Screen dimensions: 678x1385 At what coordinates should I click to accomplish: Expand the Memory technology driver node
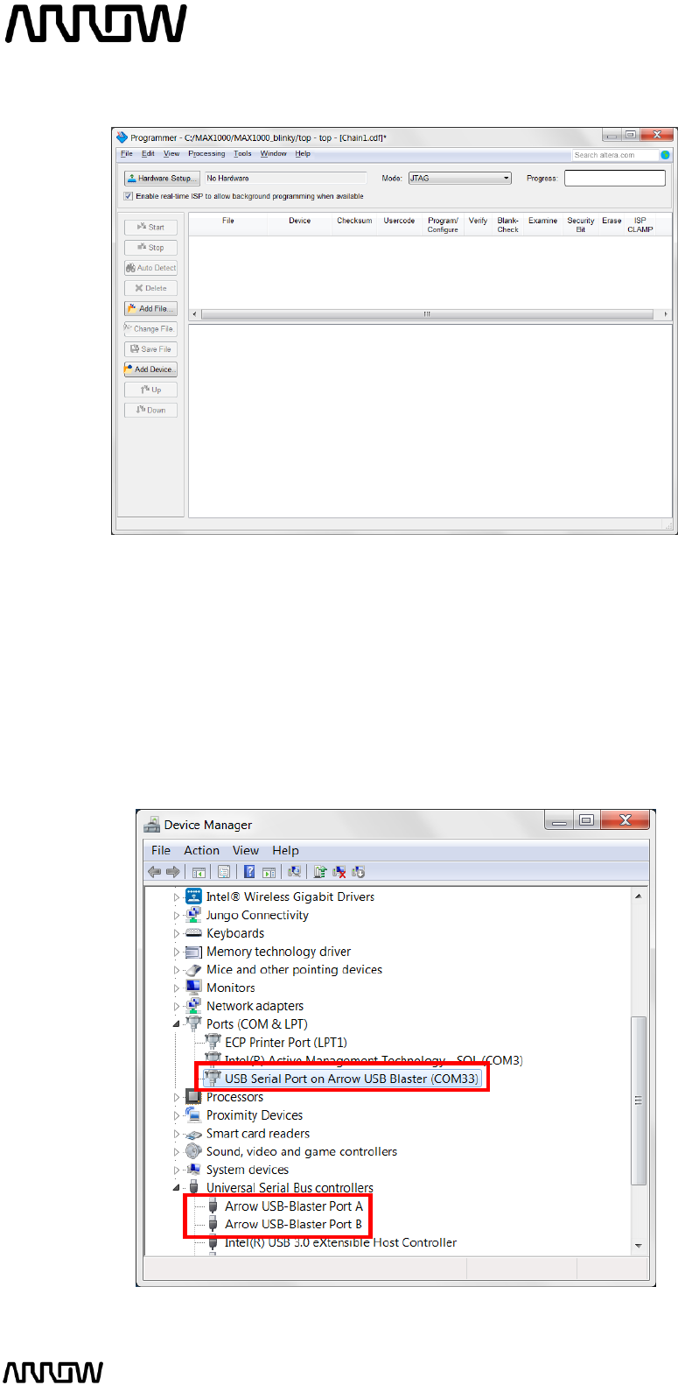tap(177, 952)
